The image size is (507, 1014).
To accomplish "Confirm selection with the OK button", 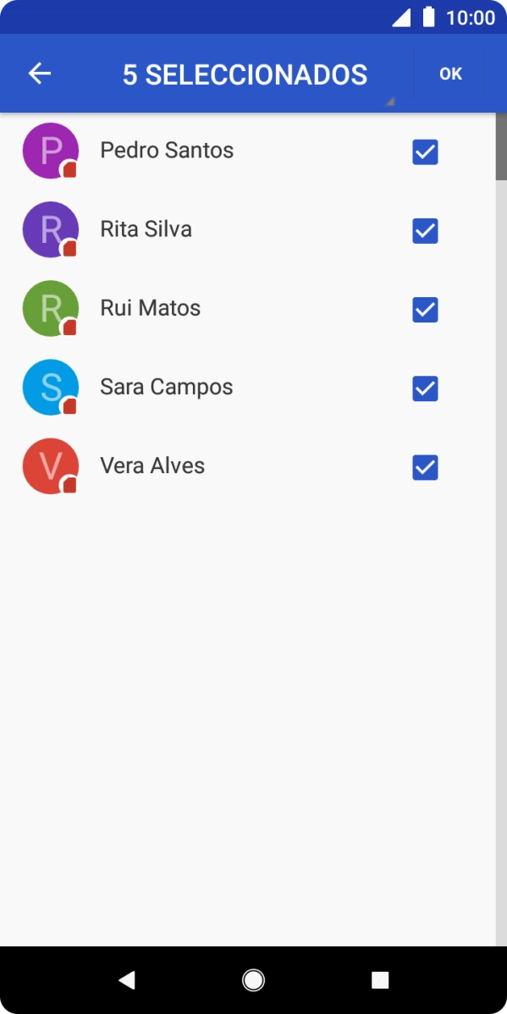I will point(450,74).
